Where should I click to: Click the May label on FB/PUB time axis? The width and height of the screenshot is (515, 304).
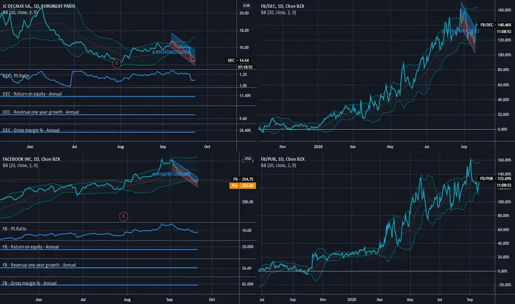pyautogui.click(x=410, y=300)
